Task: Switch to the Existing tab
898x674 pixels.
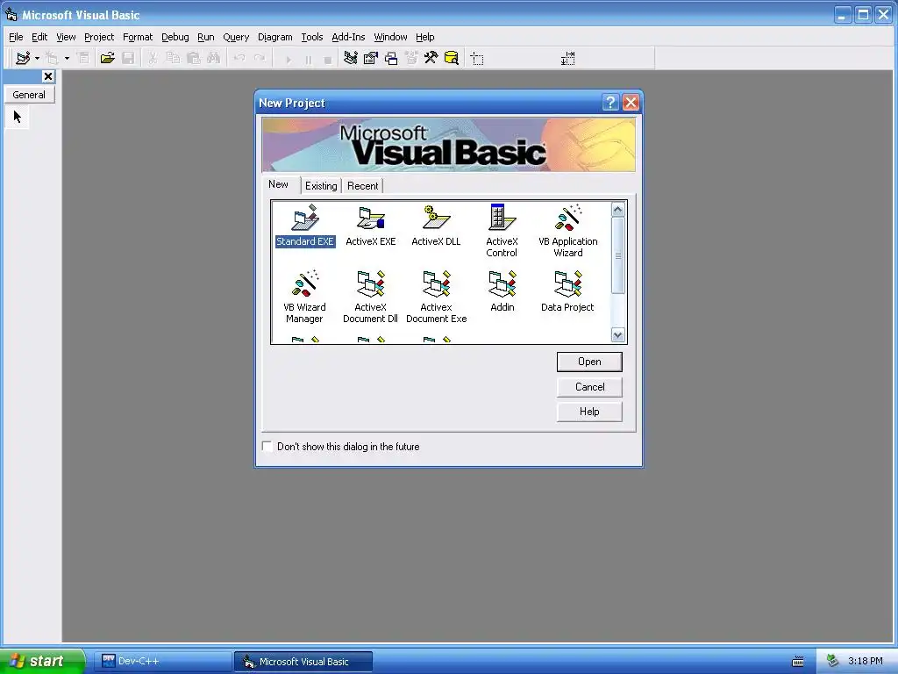Action: [321, 186]
